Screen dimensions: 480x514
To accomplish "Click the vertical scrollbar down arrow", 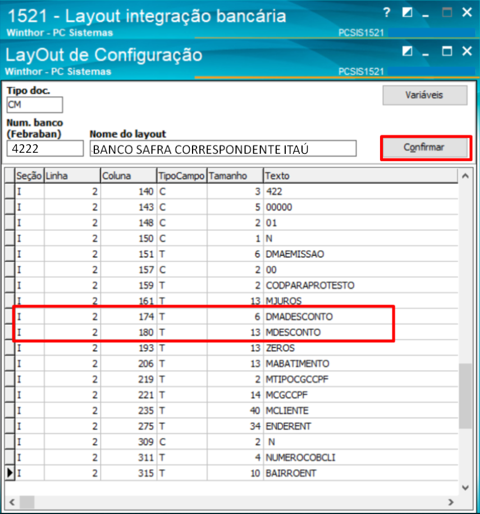I will (x=465, y=488).
